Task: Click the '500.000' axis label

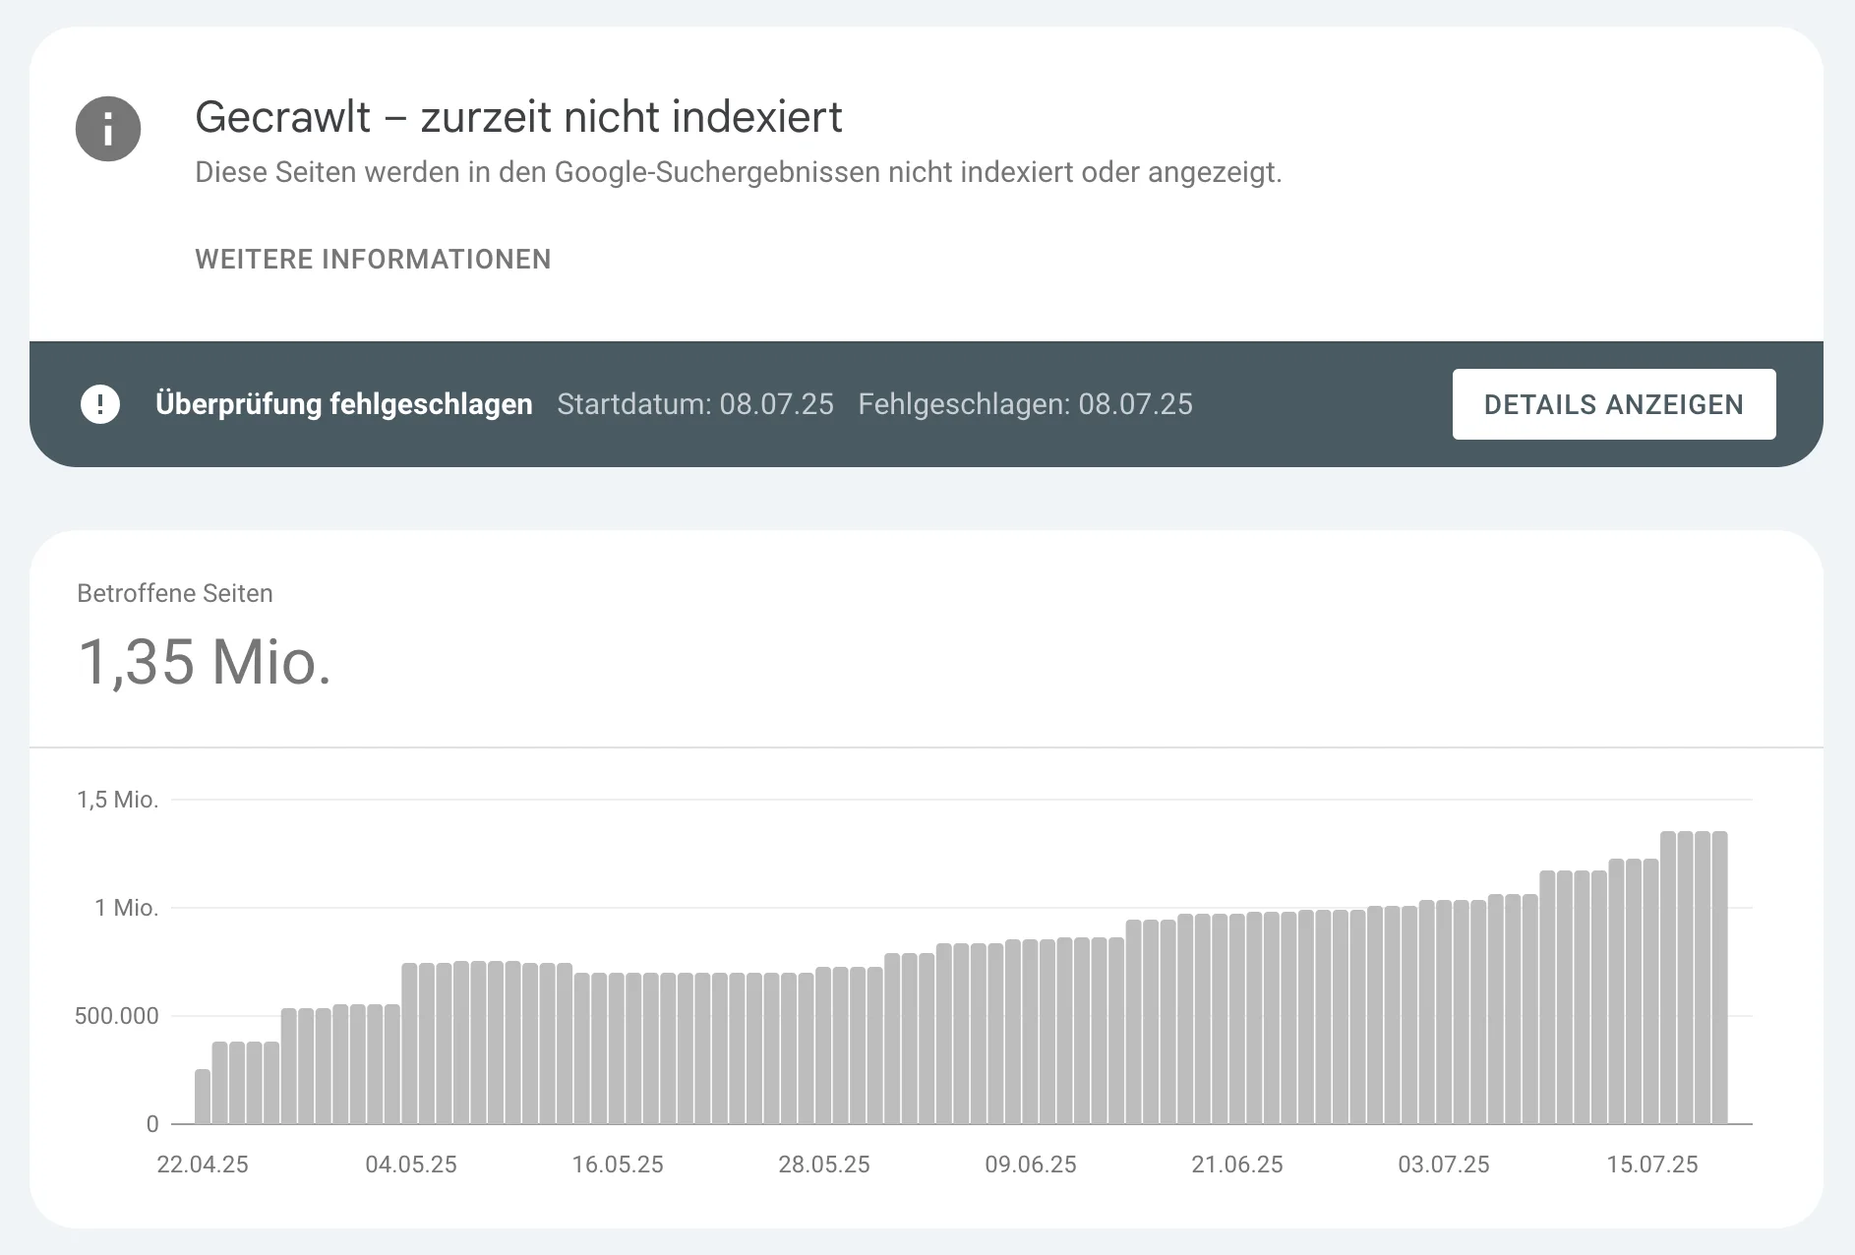Action: coord(116,1016)
